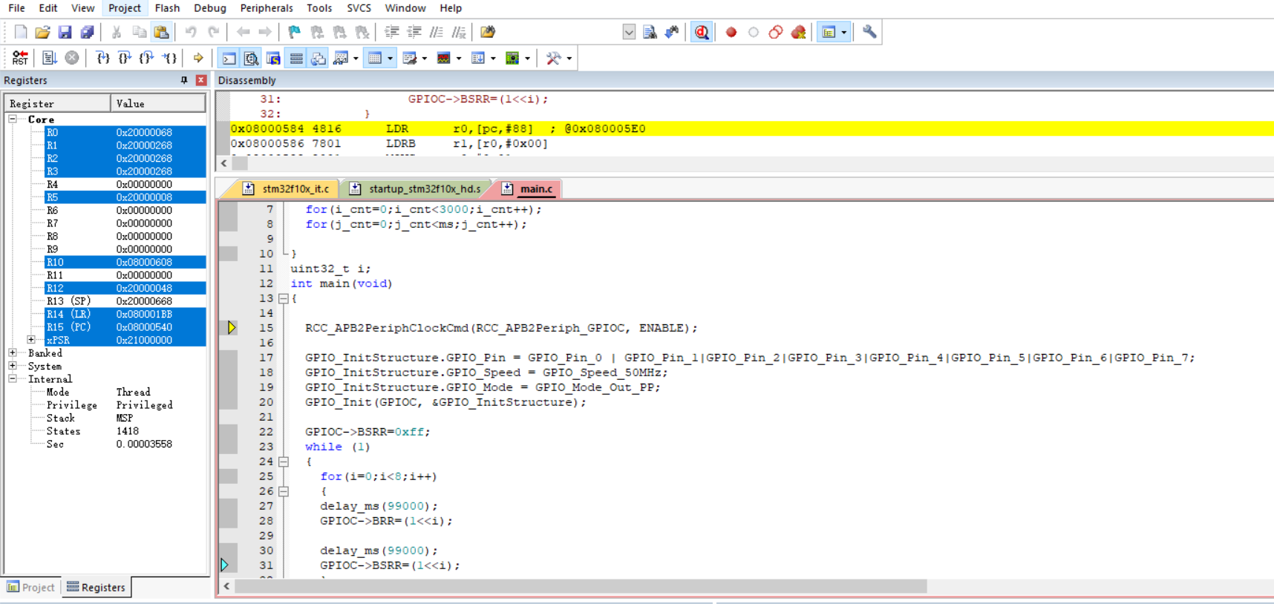1274x604 pixels.
Task: Open the Window layout dropdown arrow
Action: 843,32
